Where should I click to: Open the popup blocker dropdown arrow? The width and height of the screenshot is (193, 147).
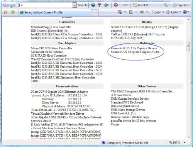point(120,5)
